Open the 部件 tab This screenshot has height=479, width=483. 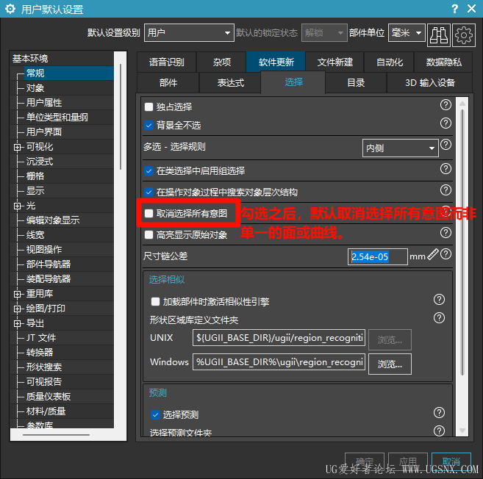[x=168, y=82]
